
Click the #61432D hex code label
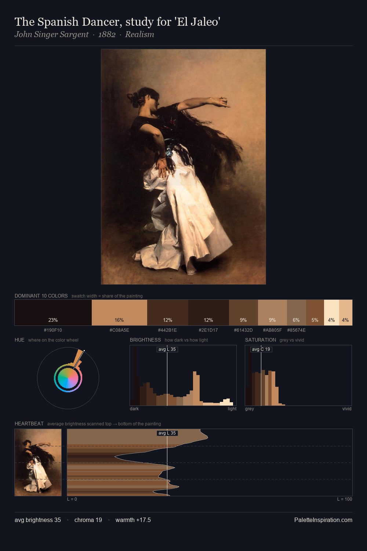(243, 330)
